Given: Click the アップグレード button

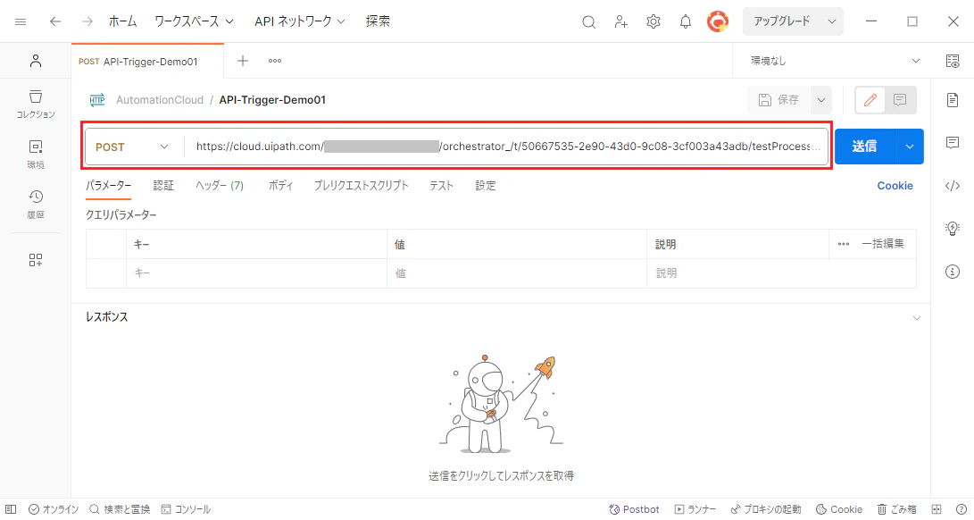Looking at the screenshot, I should coord(783,21).
